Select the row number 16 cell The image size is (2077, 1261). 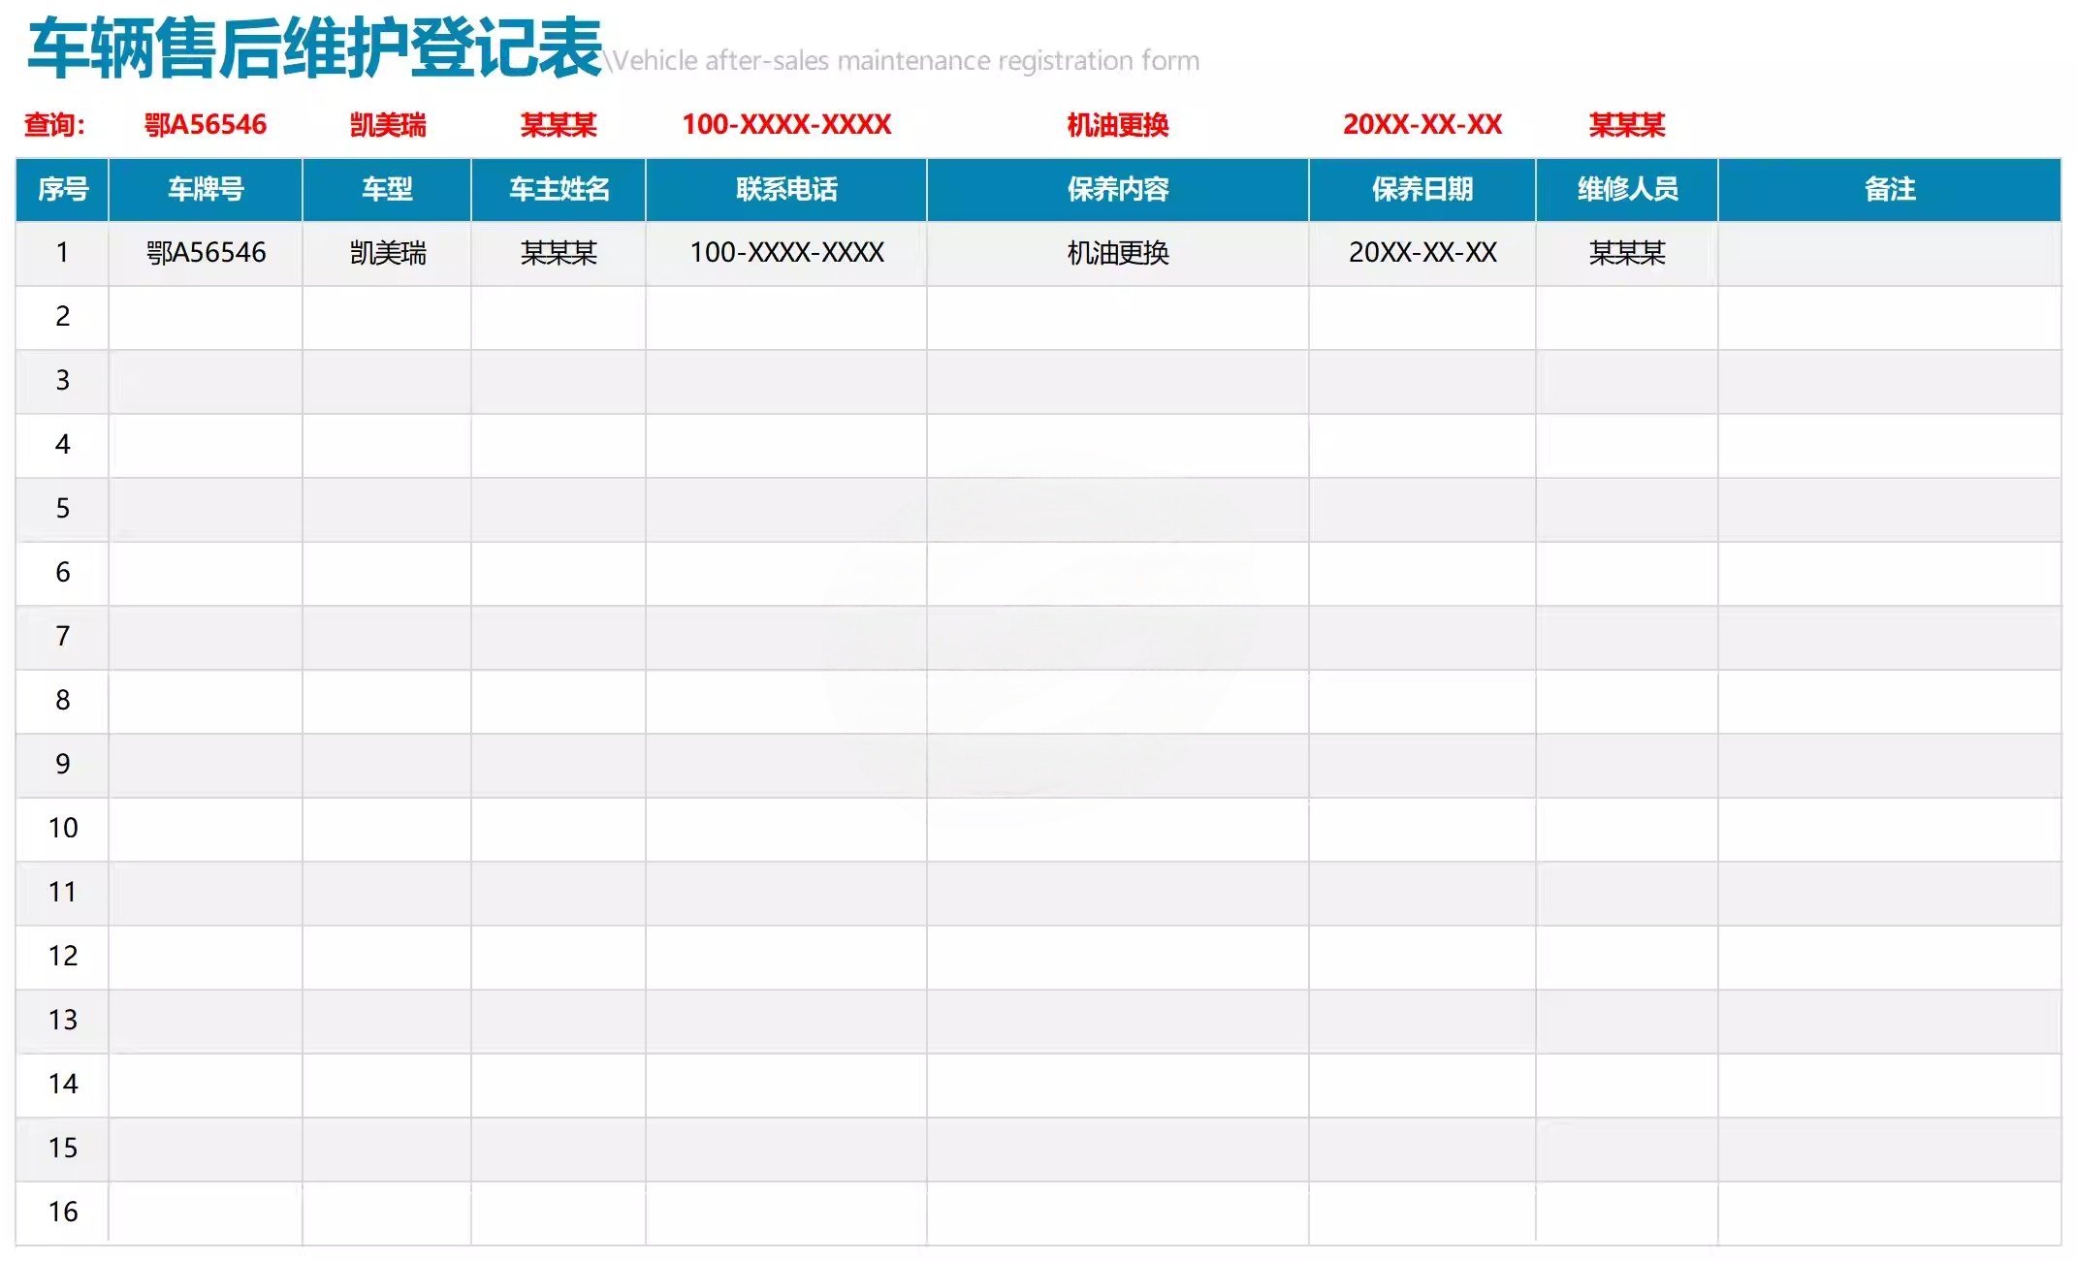(x=63, y=1212)
